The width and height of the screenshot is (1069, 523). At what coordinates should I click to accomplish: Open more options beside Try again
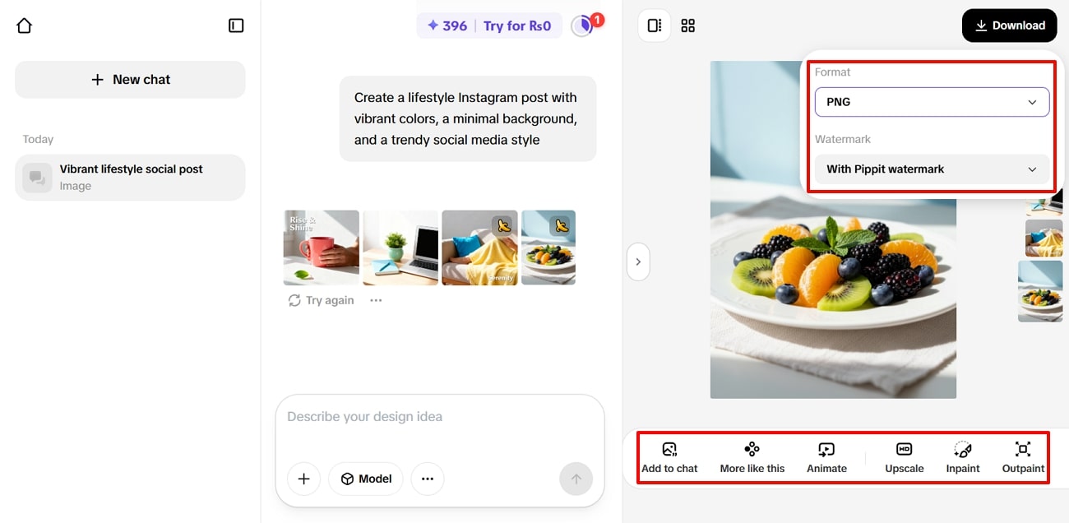(x=376, y=300)
